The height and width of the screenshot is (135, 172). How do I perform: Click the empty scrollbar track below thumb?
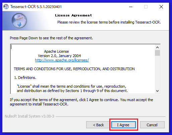(x=157, y=72)
